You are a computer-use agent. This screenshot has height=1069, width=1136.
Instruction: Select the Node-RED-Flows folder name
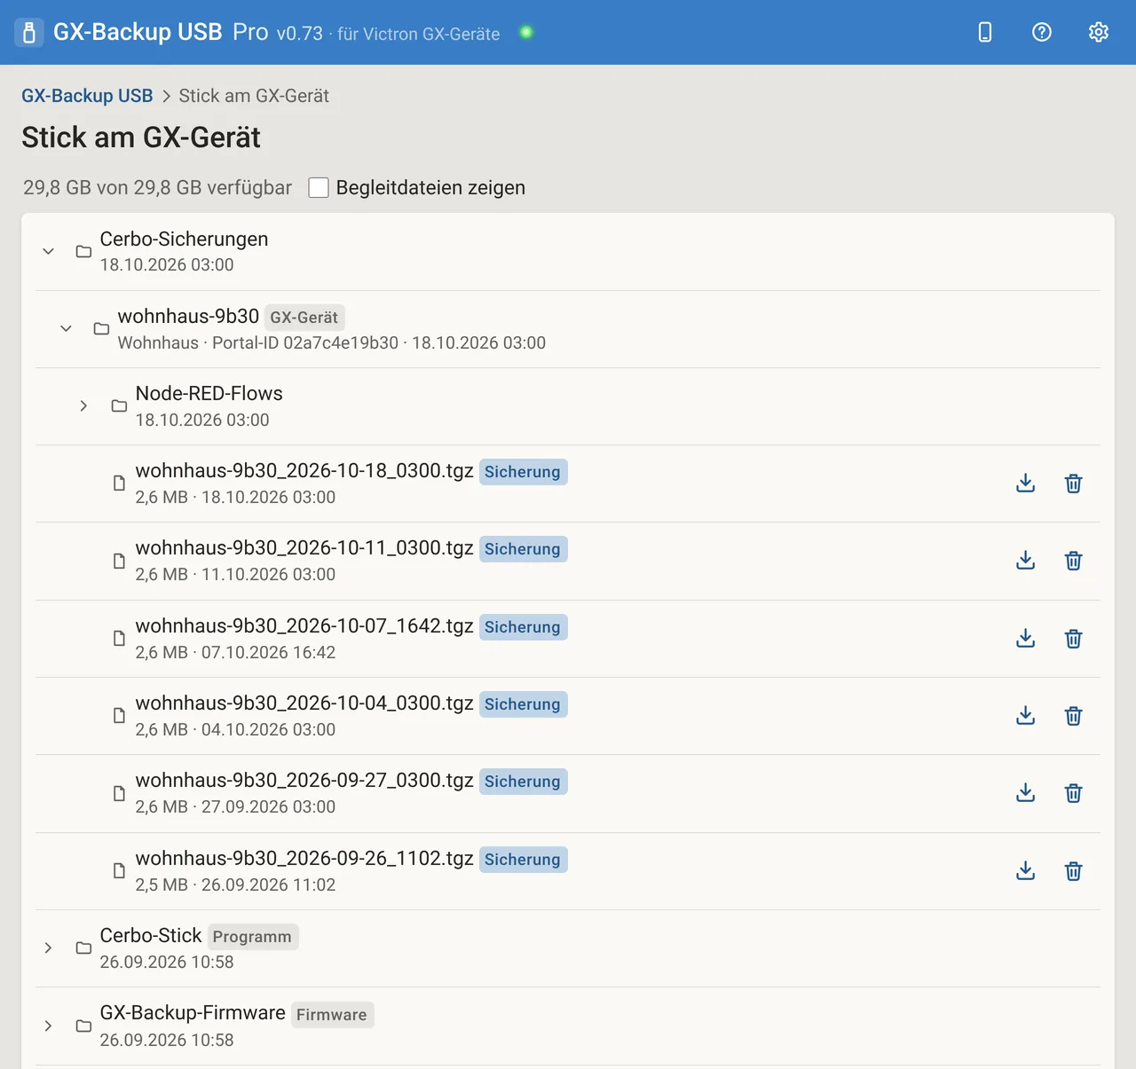[x=209, y=393]
